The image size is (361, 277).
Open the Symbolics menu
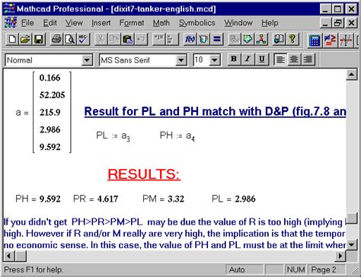pos(197,23)
